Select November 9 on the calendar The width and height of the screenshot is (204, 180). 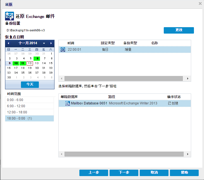(9, 63)
